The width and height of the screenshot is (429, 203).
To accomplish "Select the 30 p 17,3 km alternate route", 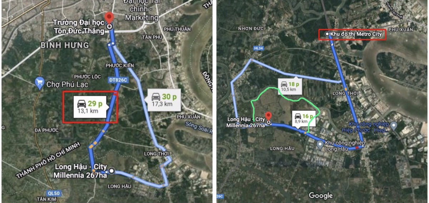I will tap(164, 100).
